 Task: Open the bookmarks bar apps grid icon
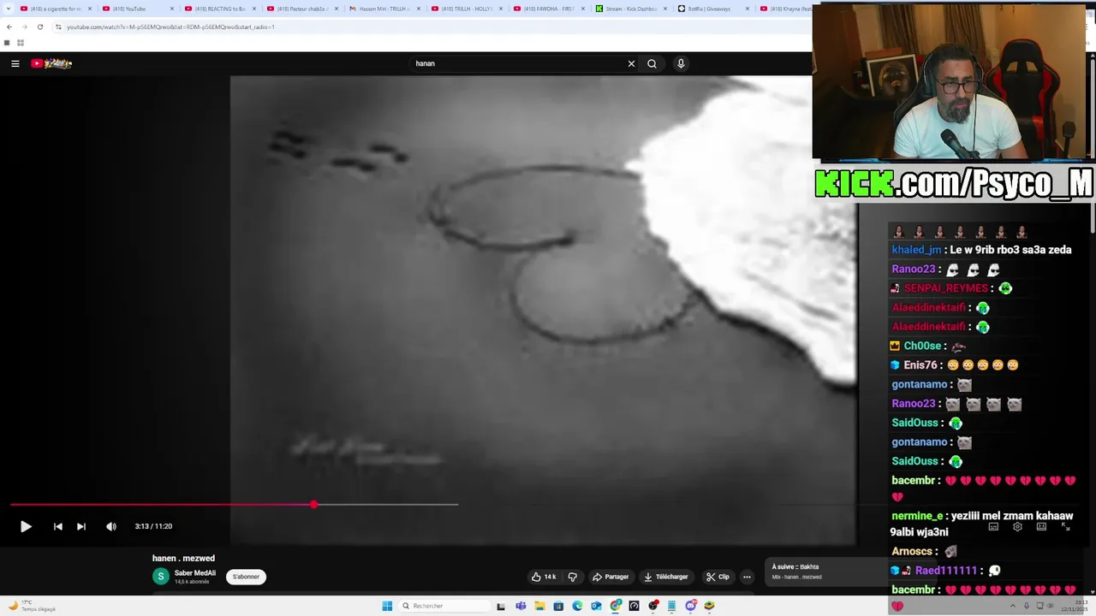(x=20, y=43)
